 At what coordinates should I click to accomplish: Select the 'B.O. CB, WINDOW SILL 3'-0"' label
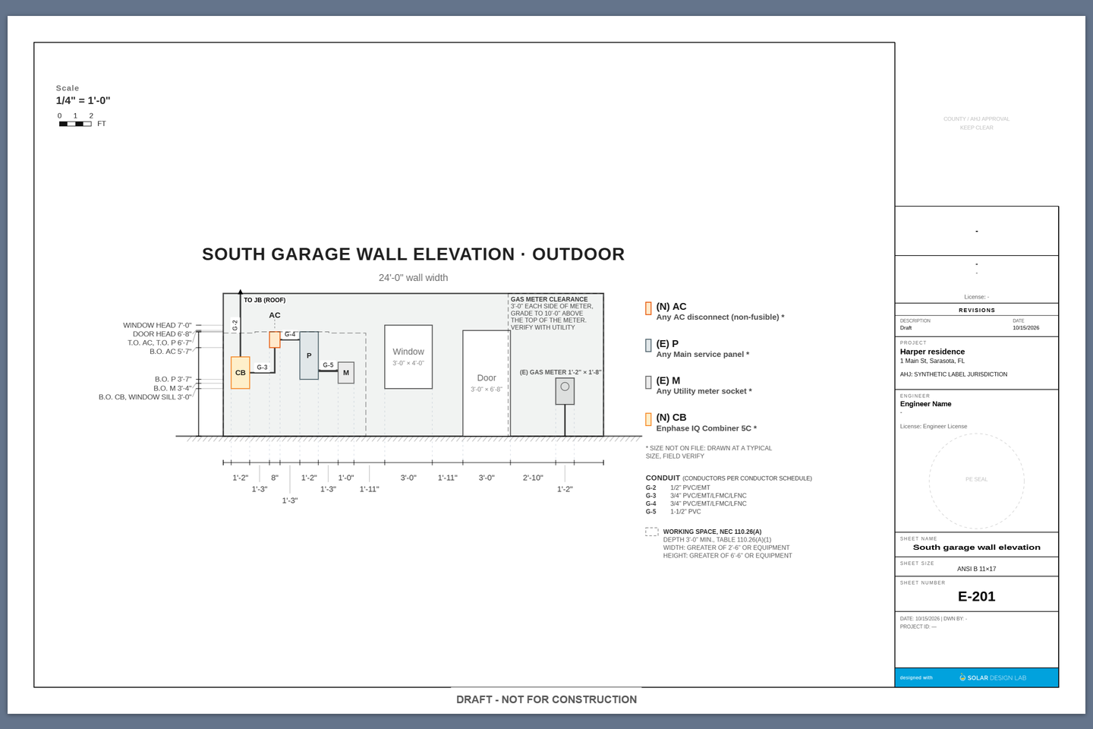click(x=145, y=397)
